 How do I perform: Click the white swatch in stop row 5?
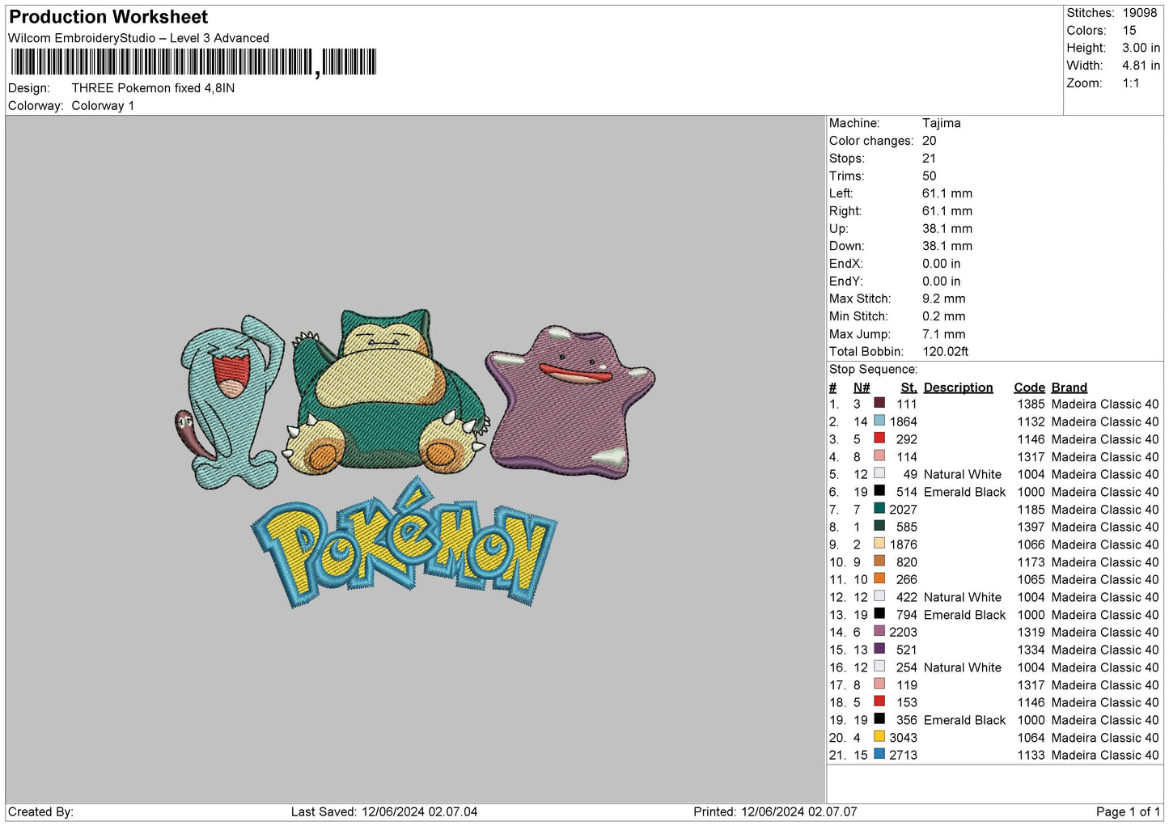click(x=879, y=473)
